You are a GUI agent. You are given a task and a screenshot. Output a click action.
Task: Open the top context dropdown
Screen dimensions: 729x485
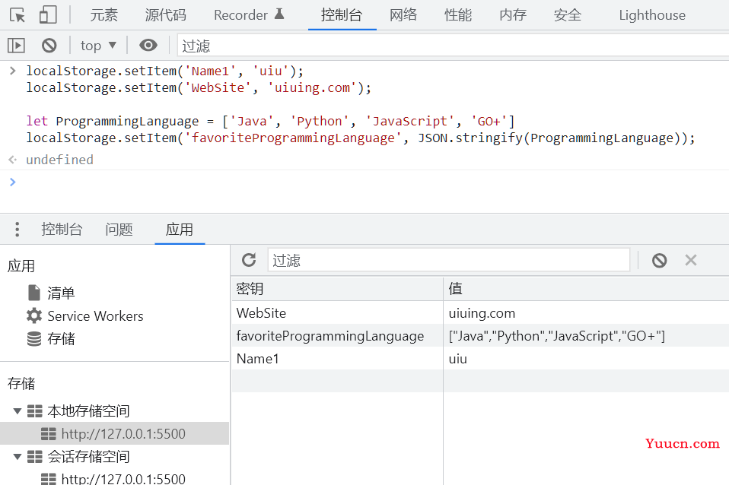[98, 46]
